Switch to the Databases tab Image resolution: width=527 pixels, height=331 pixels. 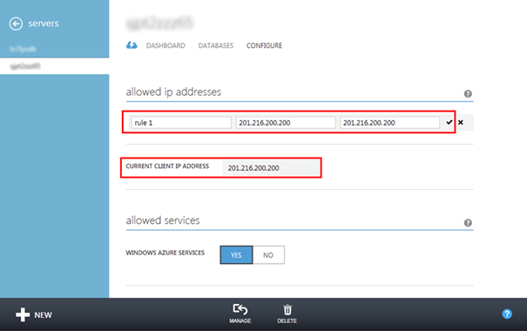pos(215,45)
